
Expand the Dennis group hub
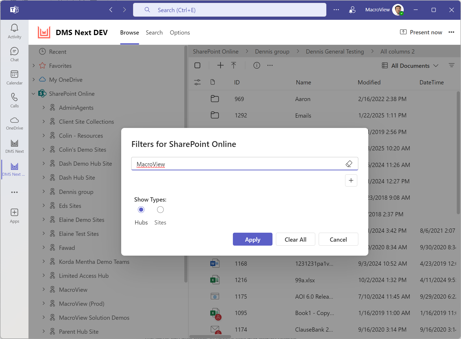coord(44,192)
